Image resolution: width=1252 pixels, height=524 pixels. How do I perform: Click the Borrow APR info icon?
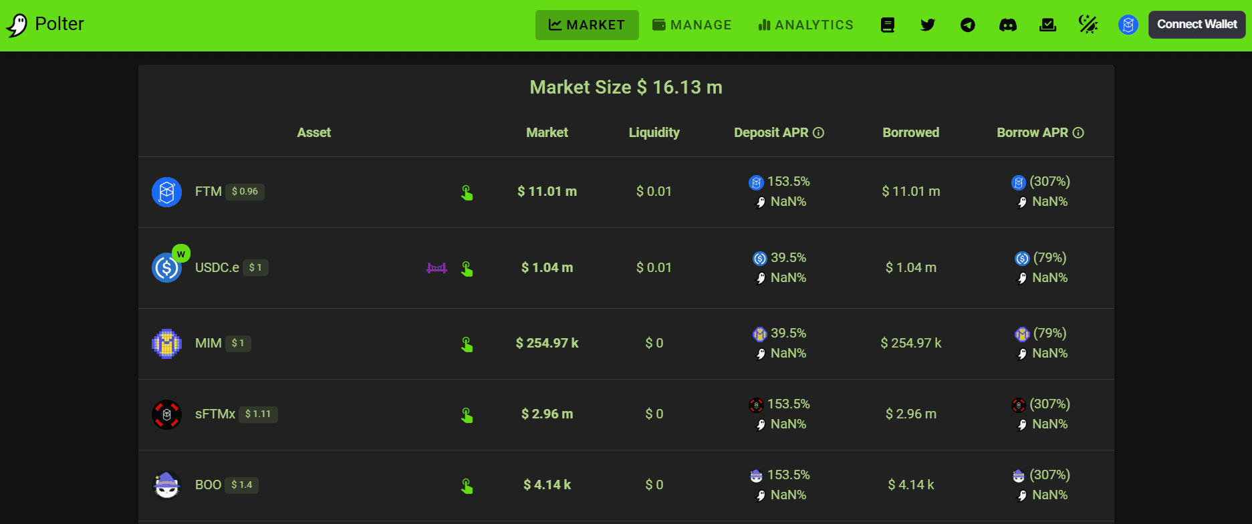(1078, 133)
